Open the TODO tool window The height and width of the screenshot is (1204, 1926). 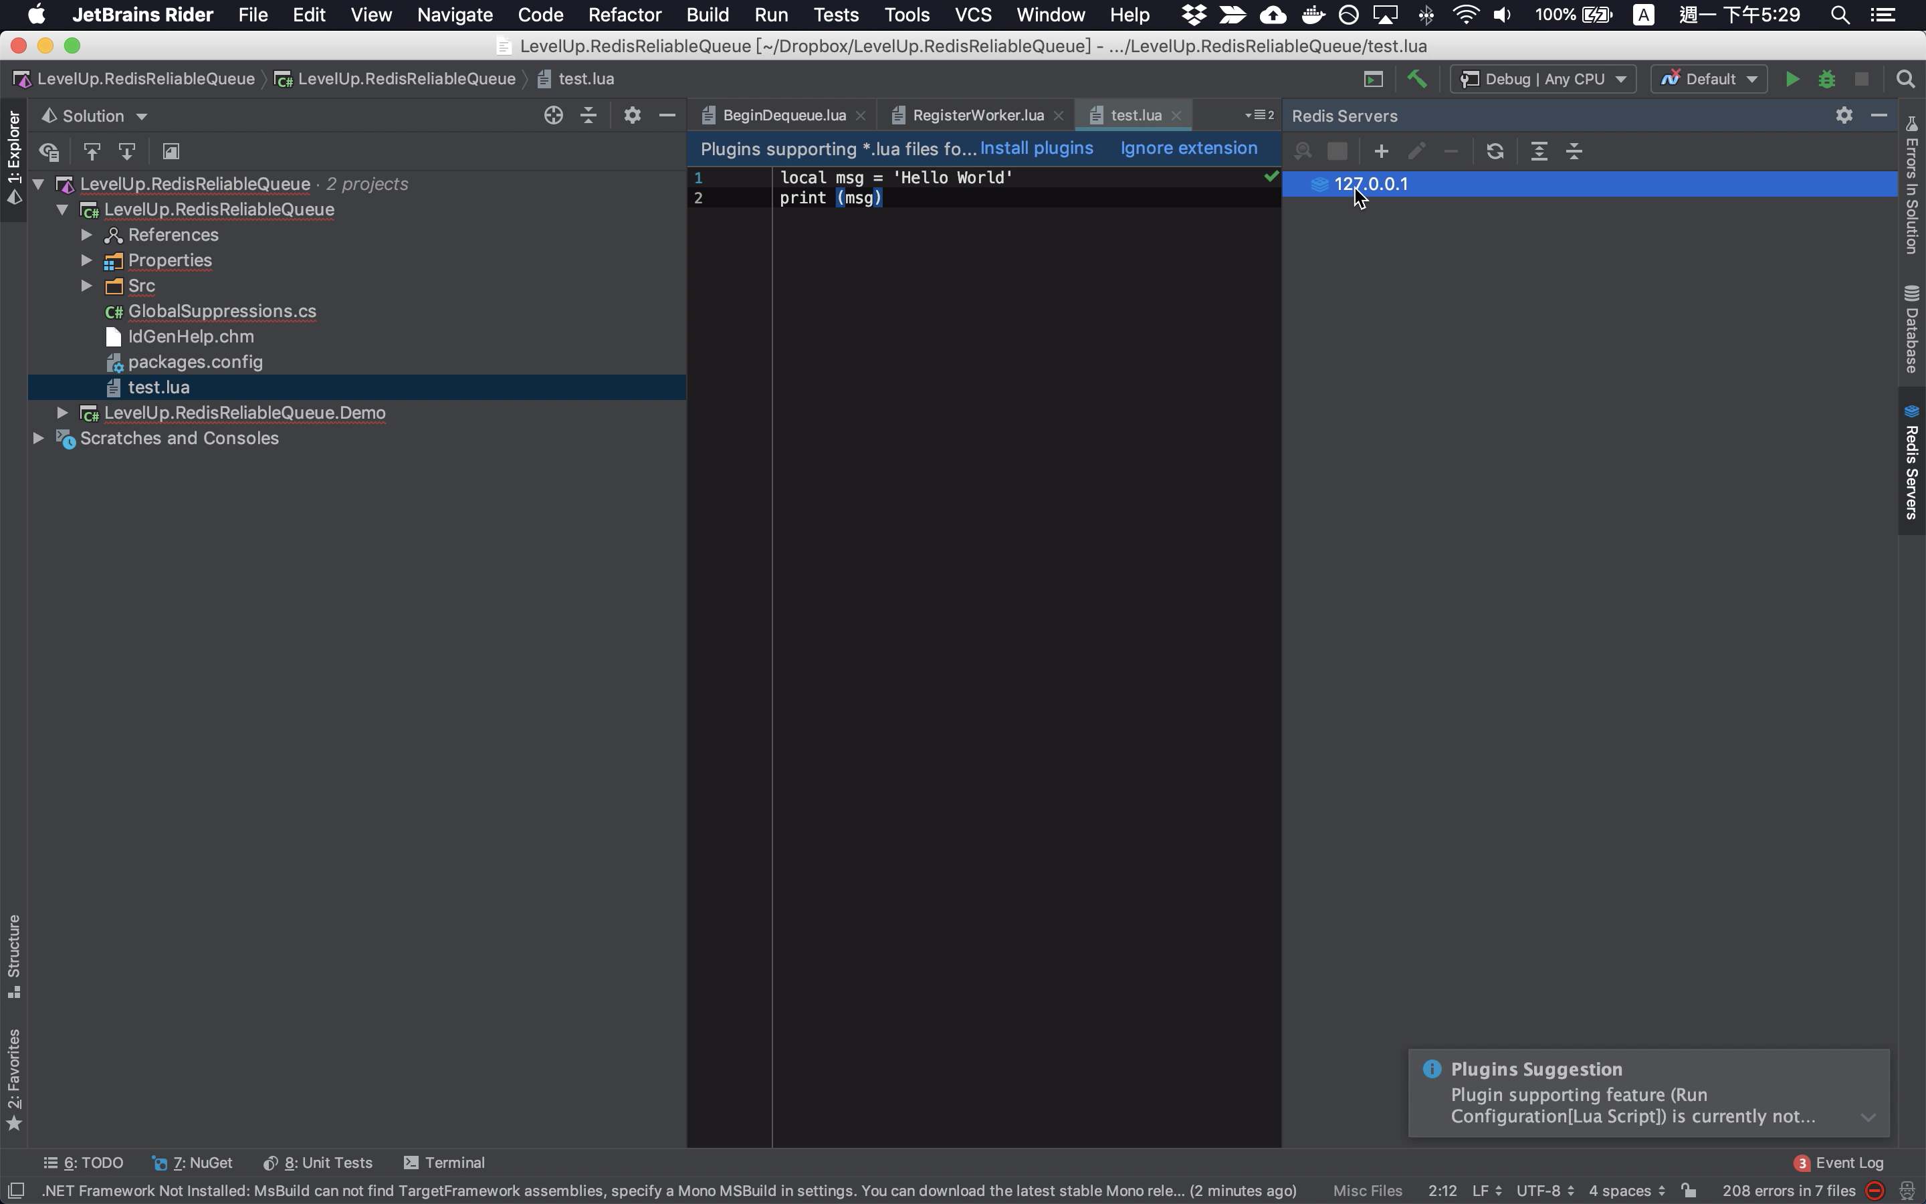coord(84,1163)
